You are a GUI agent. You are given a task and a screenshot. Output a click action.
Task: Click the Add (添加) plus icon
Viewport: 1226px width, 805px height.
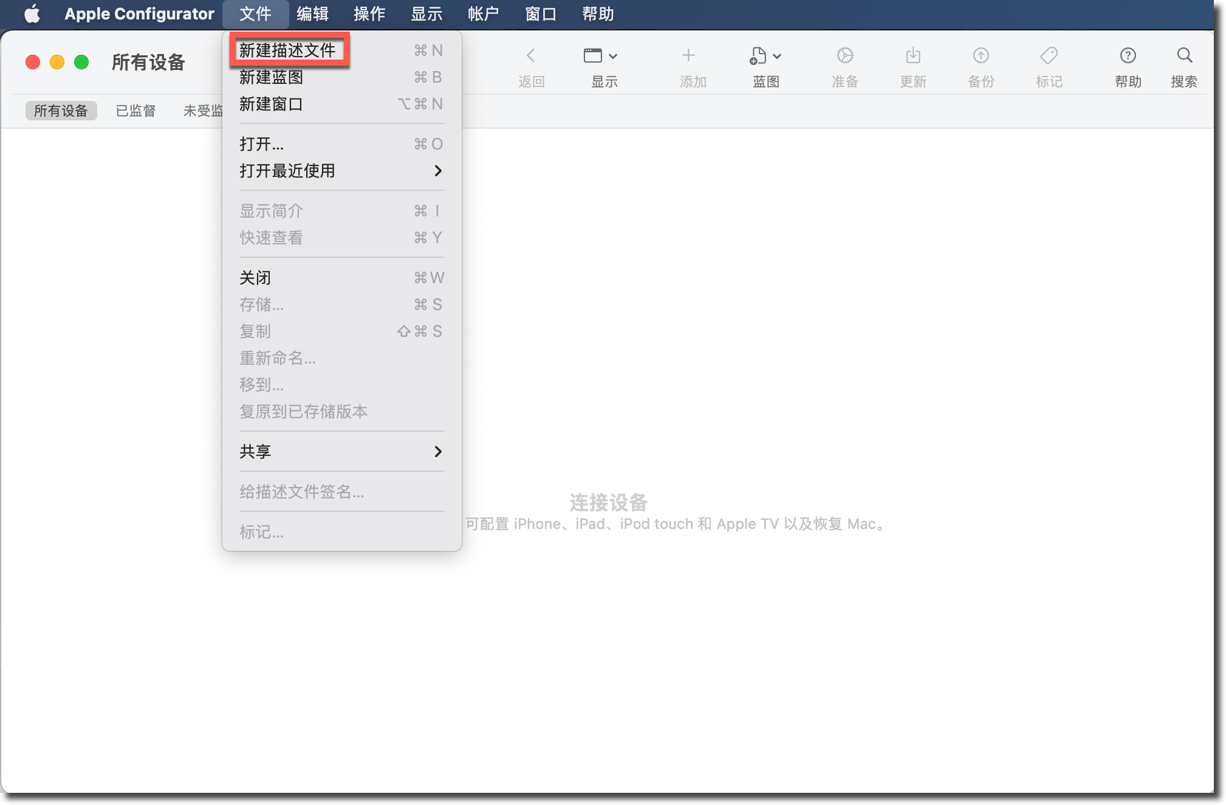tap(688, 56)
